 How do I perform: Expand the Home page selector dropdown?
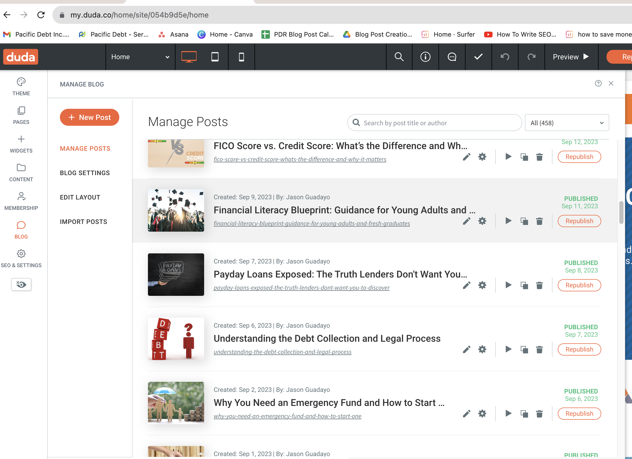tap(140, 57)
